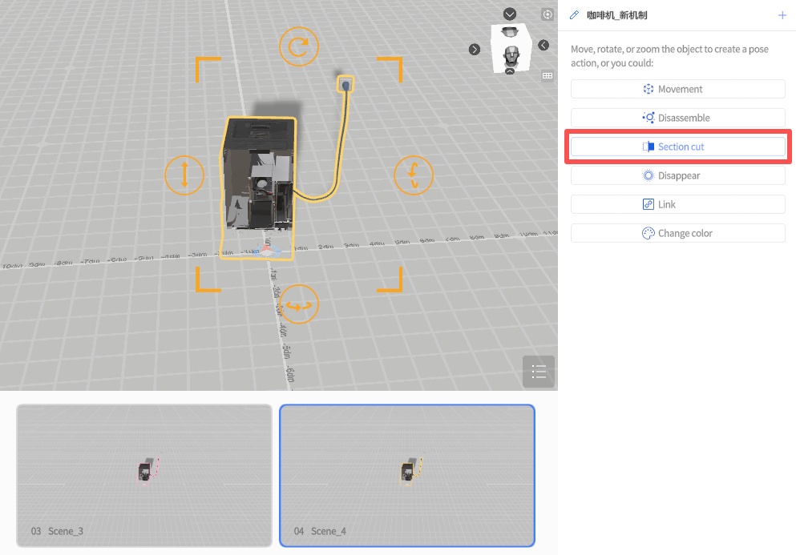The image size is (796, 555).
Task: Click the pencil icon to rename the object
Action: click(x=574, y=15)
